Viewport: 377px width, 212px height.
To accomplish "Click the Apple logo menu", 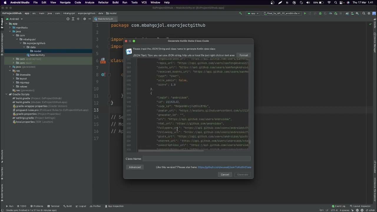I will coord(5,2).
